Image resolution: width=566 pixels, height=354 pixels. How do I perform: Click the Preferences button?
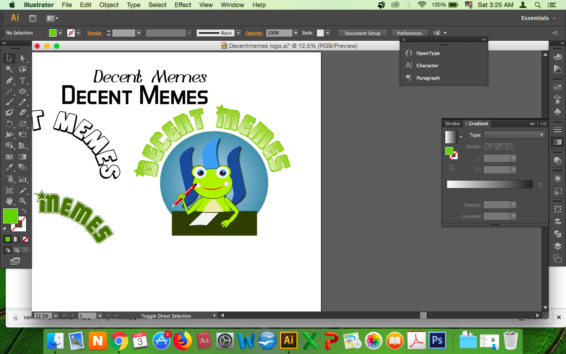[x=409, y=33]
